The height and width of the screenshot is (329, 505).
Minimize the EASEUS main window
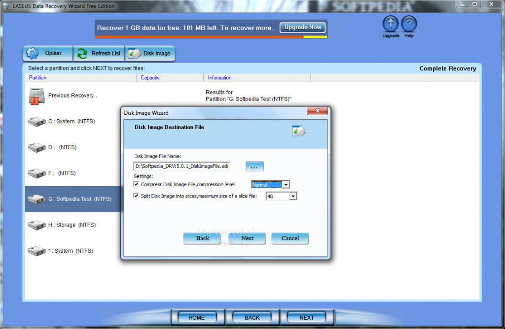click(463, 4)
